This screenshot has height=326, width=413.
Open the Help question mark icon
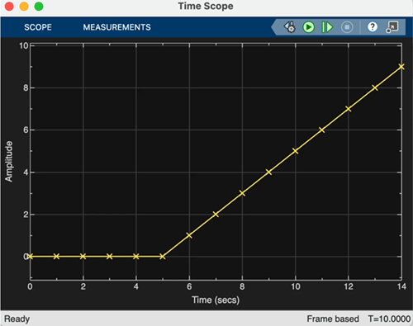click(x=373, y=27)
